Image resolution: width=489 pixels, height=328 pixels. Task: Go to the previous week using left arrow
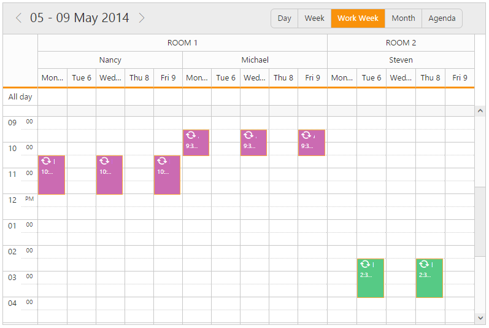point(18,18)
